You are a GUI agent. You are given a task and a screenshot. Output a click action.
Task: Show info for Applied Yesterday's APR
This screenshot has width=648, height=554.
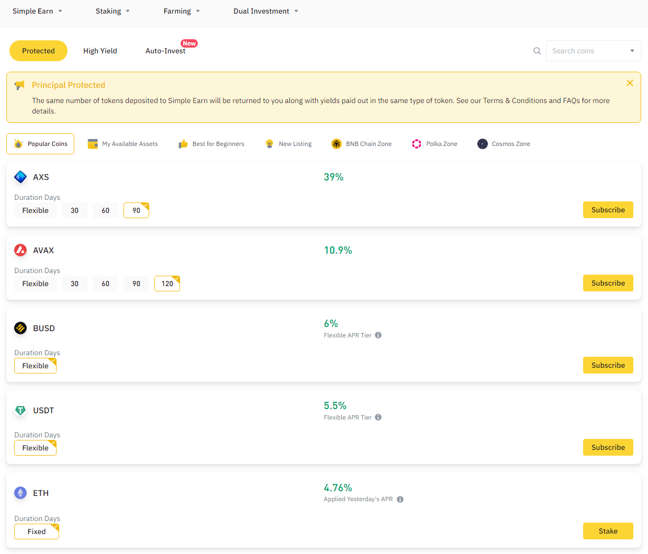tap(400, 499)
